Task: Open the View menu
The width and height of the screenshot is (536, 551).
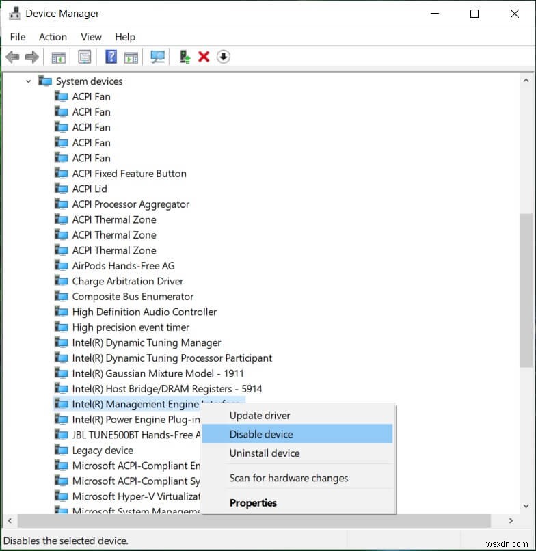Action: coord(92,37)
